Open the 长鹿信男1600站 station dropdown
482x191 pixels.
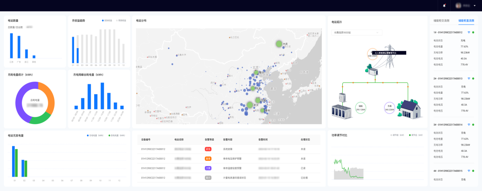point(357,33)
